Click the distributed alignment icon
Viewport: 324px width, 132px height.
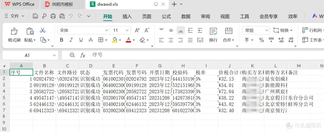(x=200, y=40)
